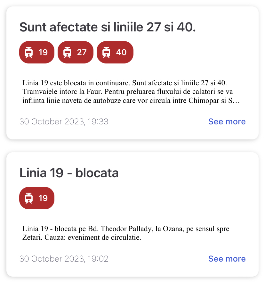Click number 27 inside the red badge
265x284 pixels.
point(82,52)
